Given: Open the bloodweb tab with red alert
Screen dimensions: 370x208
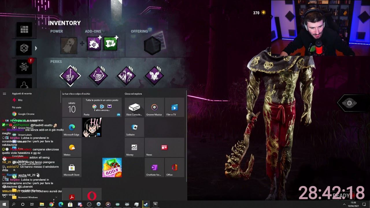Looking at the screenshot, I should 24,67.
